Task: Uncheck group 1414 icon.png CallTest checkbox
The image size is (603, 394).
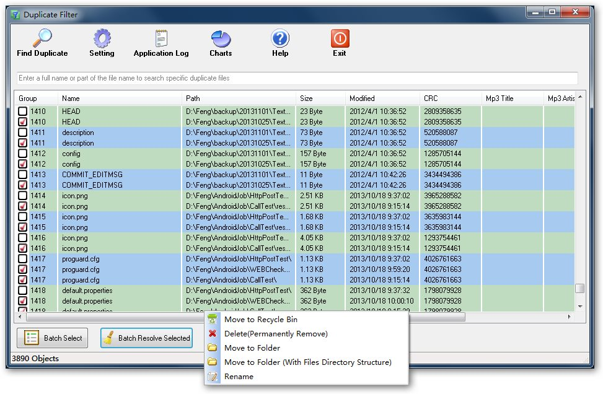Action: point(23,206)
